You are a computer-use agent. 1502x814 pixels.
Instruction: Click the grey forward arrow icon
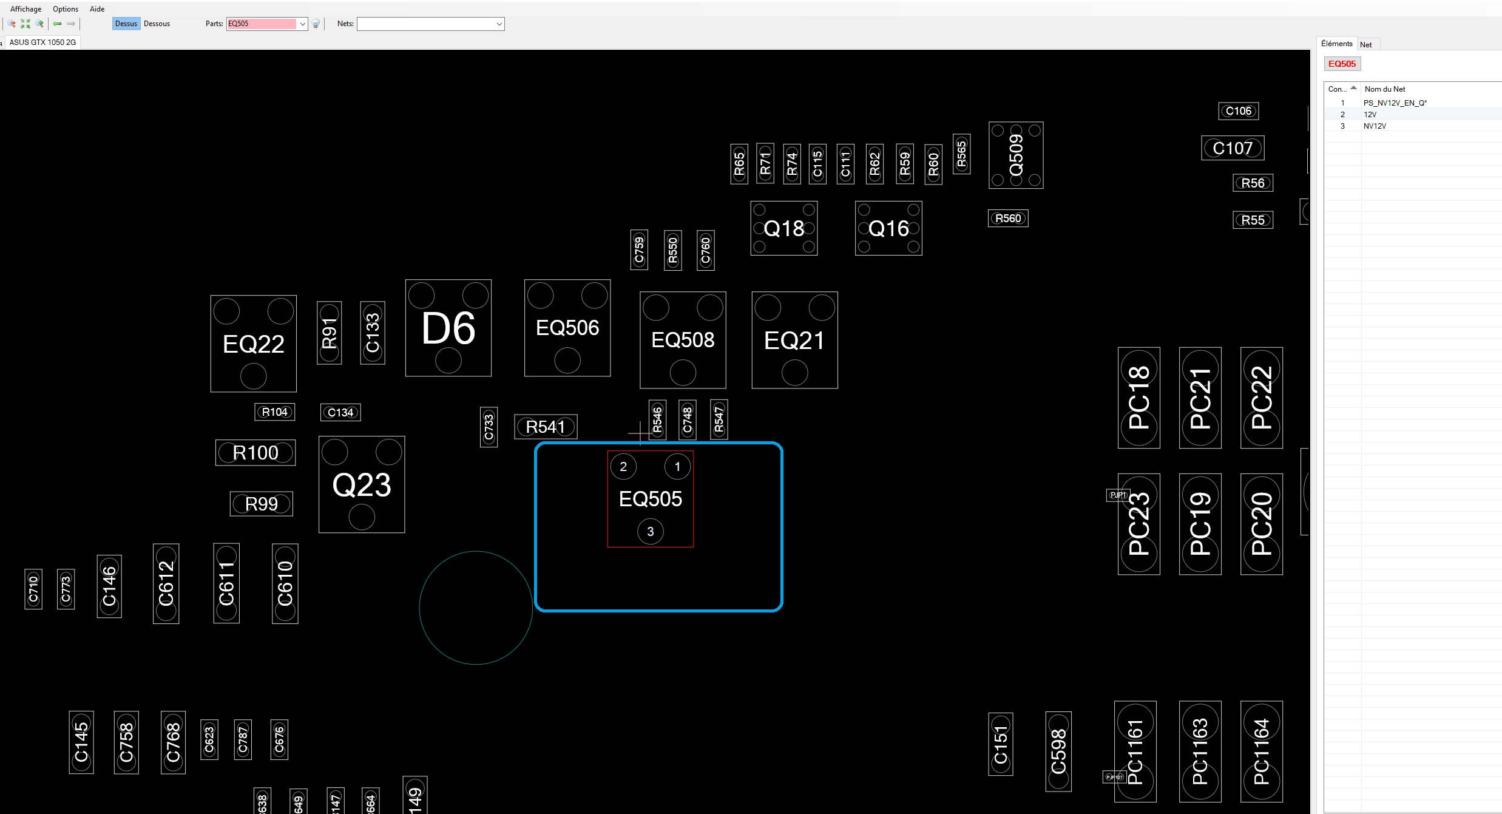[x=71, y=24]
